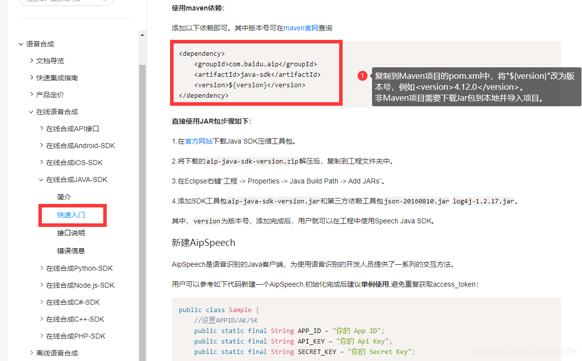Collapse the 语音合成 section chevron
The width and height of the screenshot is (582, 361).
(21, 44)
